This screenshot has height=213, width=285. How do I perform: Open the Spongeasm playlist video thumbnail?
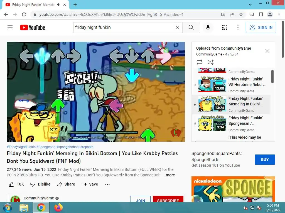(x=212, y=123)
